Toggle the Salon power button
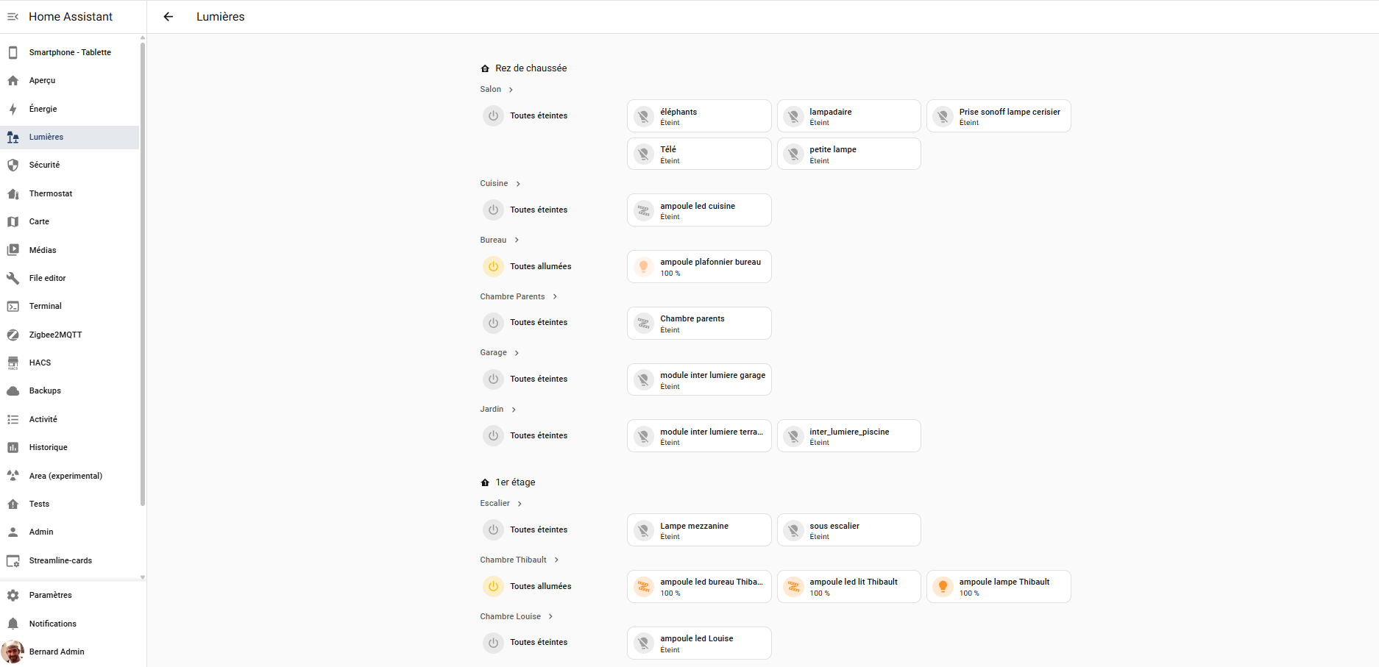This screenshot has width=1379, height=667. coord(493,116)
